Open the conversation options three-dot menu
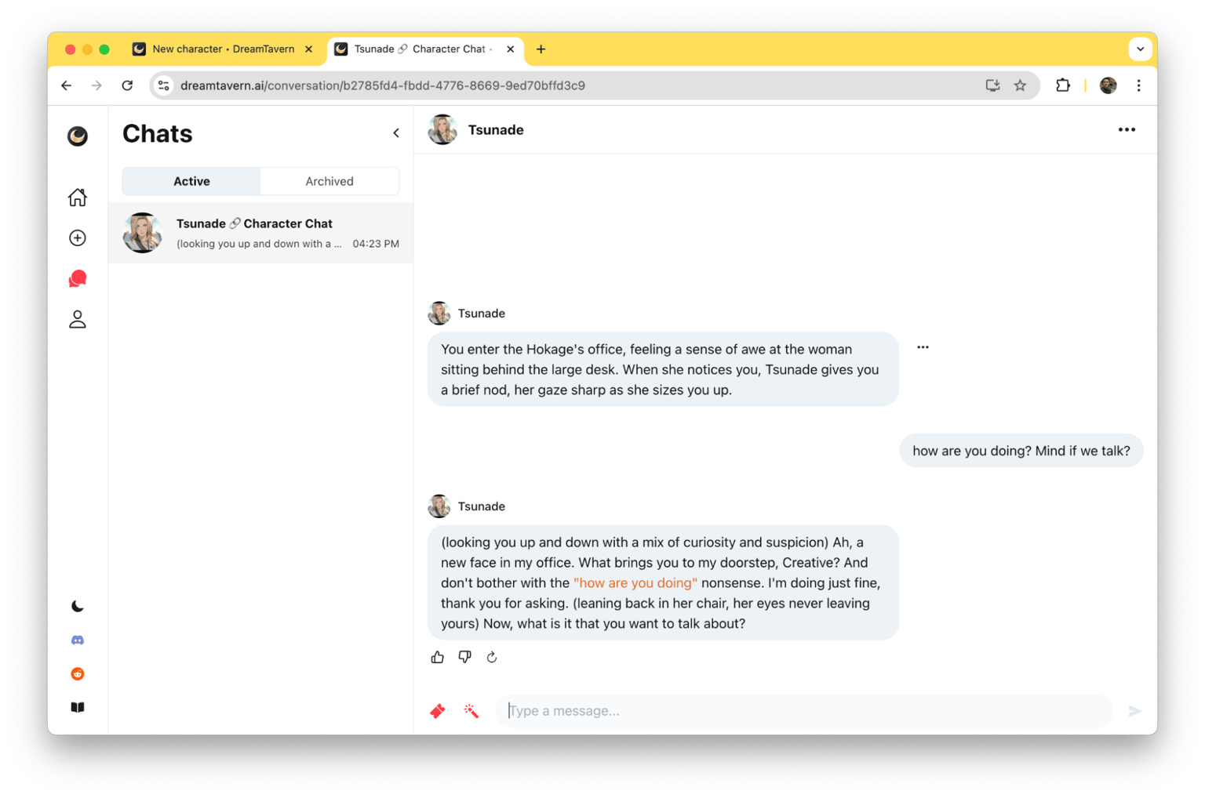Viewport: 1205px width, 798px height. [1127, 130]
